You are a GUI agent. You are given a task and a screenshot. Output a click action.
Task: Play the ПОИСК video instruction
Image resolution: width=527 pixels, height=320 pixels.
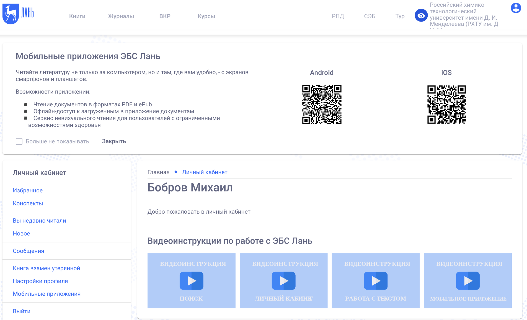pos(191,281)
